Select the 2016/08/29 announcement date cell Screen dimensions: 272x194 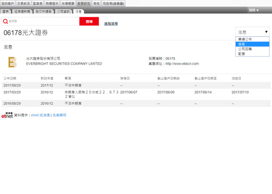click(x=12, y=103)
